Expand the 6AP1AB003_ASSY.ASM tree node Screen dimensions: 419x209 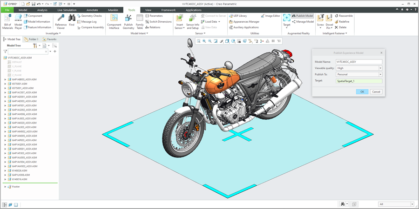click(x=5, y=79)
